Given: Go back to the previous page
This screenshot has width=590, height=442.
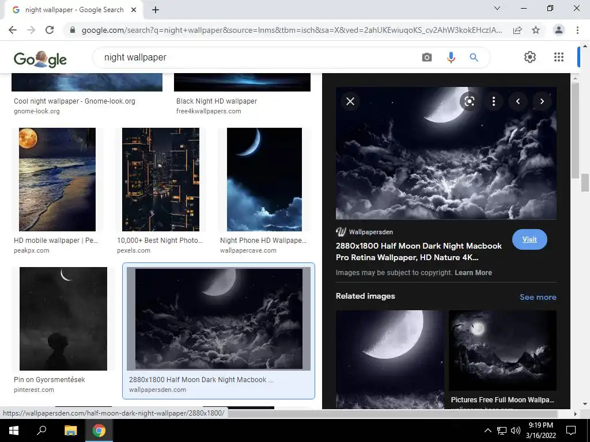Looking at the screenshot, I should [13, 30].
